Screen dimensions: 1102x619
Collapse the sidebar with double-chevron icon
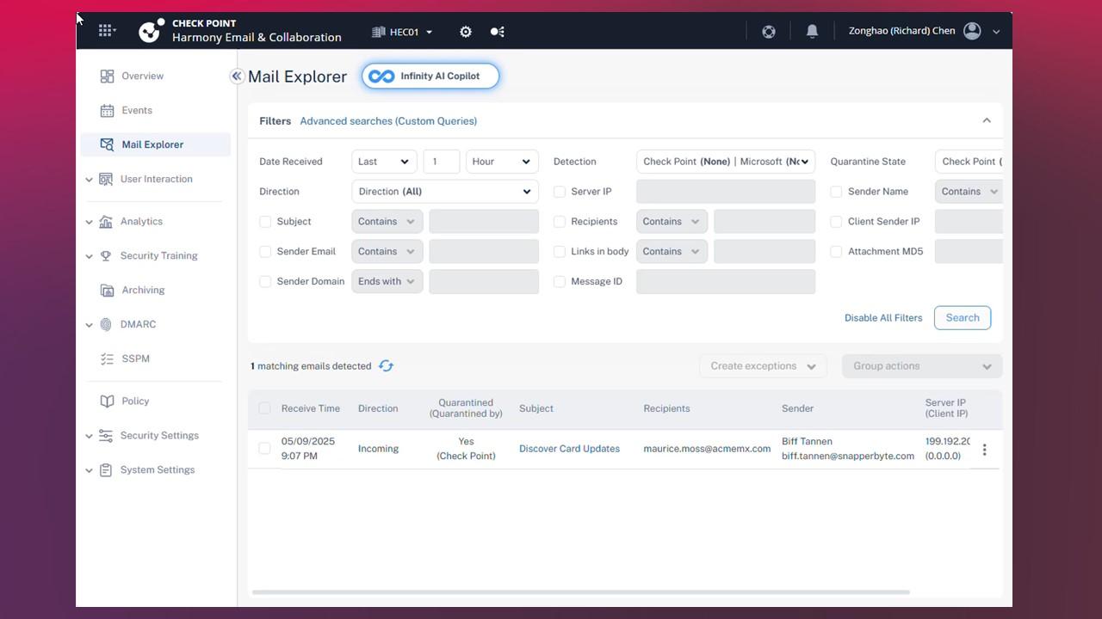pos(236,76)
